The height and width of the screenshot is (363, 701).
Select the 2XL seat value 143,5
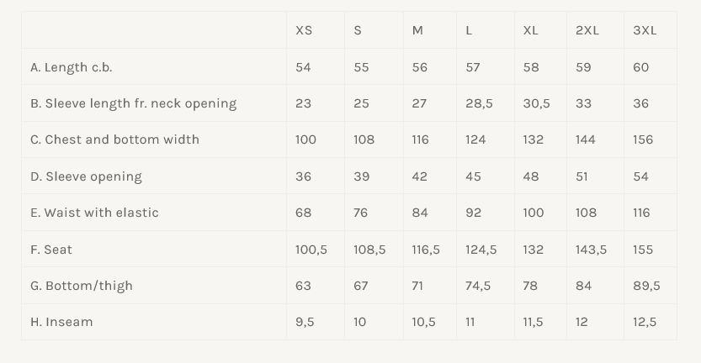[x=591, y=250]
